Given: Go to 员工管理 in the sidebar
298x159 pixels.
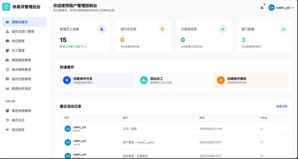Looking at the screenshot, I should tap(18, 50).
